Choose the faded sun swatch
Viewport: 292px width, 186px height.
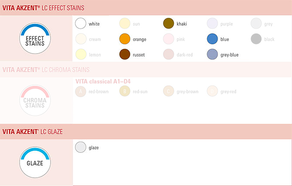(x=125, y=24)
